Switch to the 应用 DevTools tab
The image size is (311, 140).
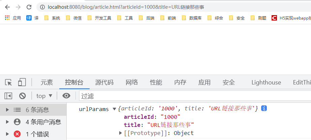click(x=205, y=82)
